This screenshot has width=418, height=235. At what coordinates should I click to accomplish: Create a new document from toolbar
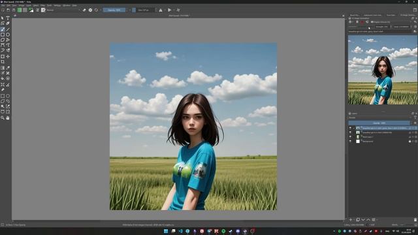tap(3, 10)
